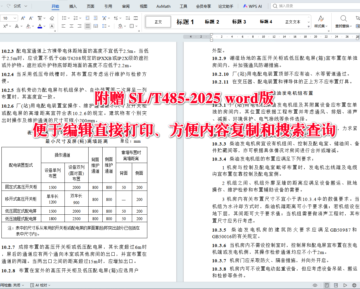This screenshot has width=360, height=289.
Task: Expand the line spacing dropdown arrow
Action: pos(109,26)
